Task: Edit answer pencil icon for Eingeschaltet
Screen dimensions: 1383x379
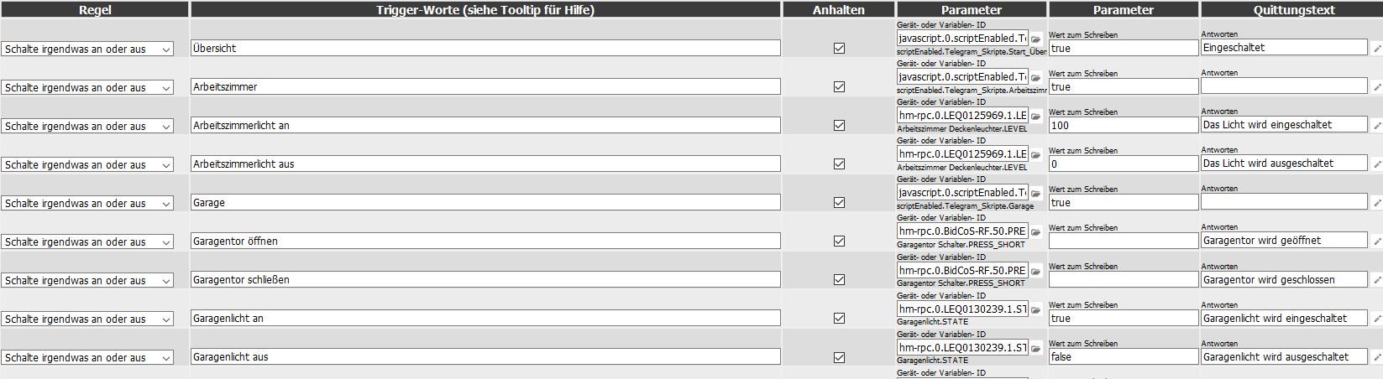Action: 1377,49
